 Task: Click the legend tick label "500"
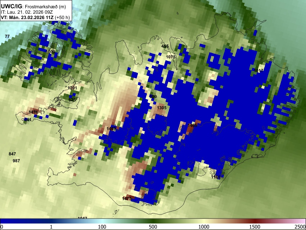click(153, 227)
